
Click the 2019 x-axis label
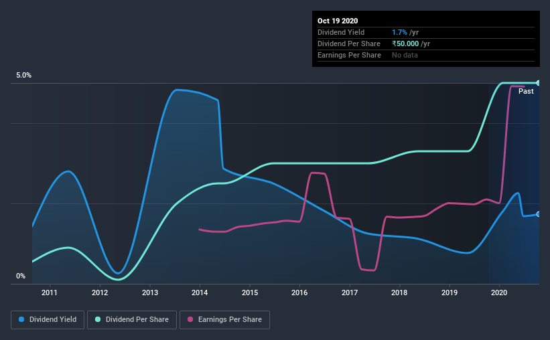coord(450,292)
